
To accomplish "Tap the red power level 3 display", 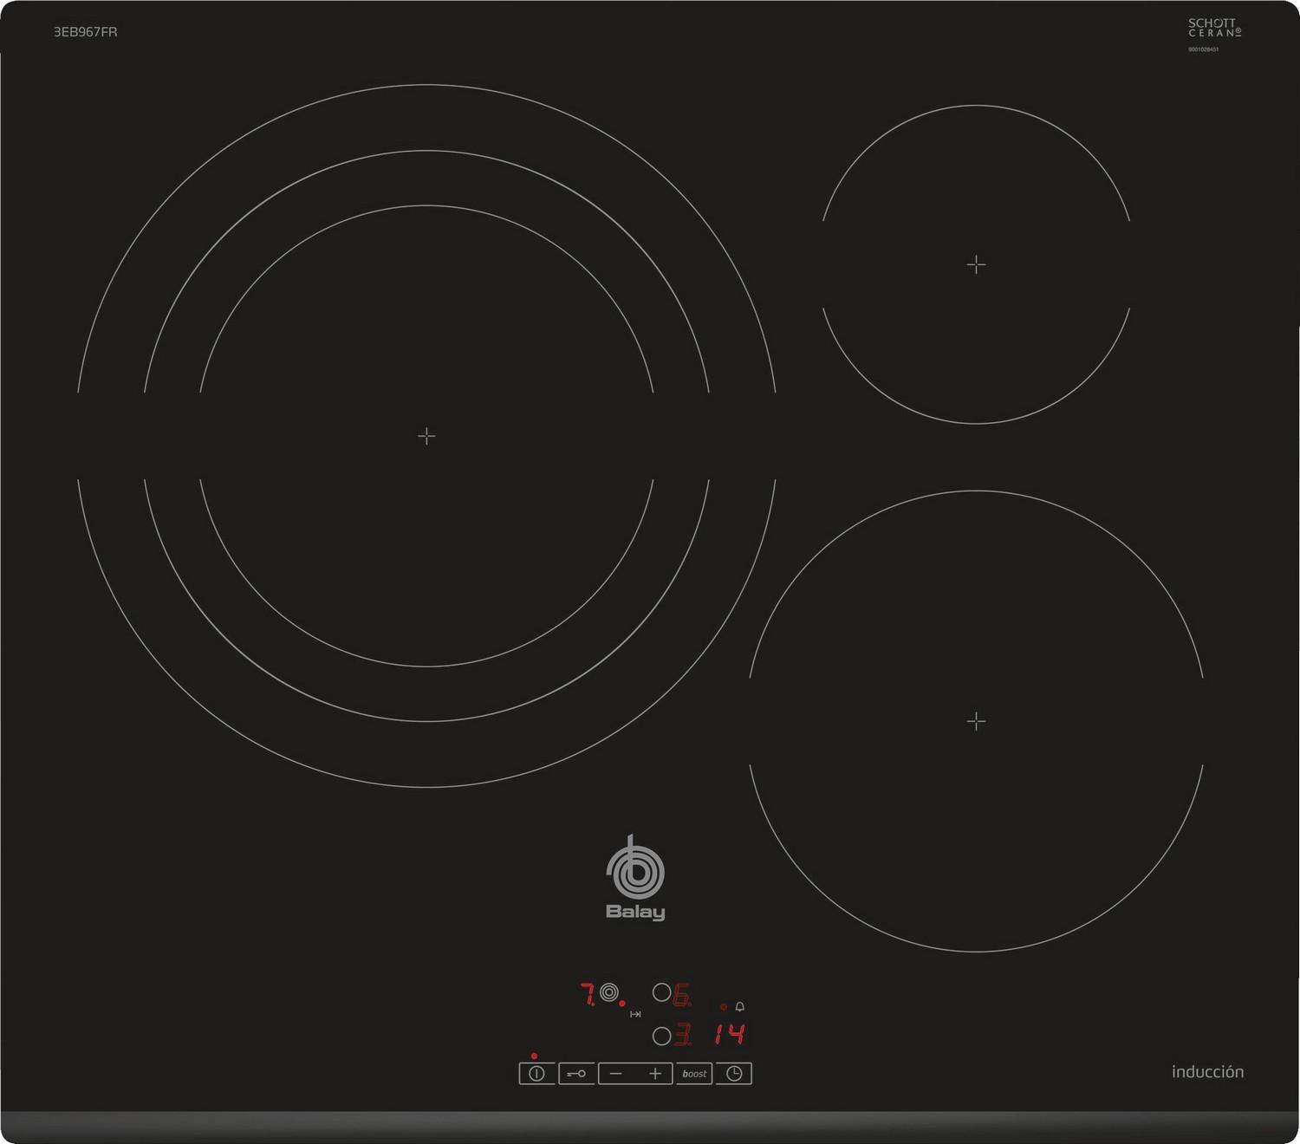I will click(683, 1035).
